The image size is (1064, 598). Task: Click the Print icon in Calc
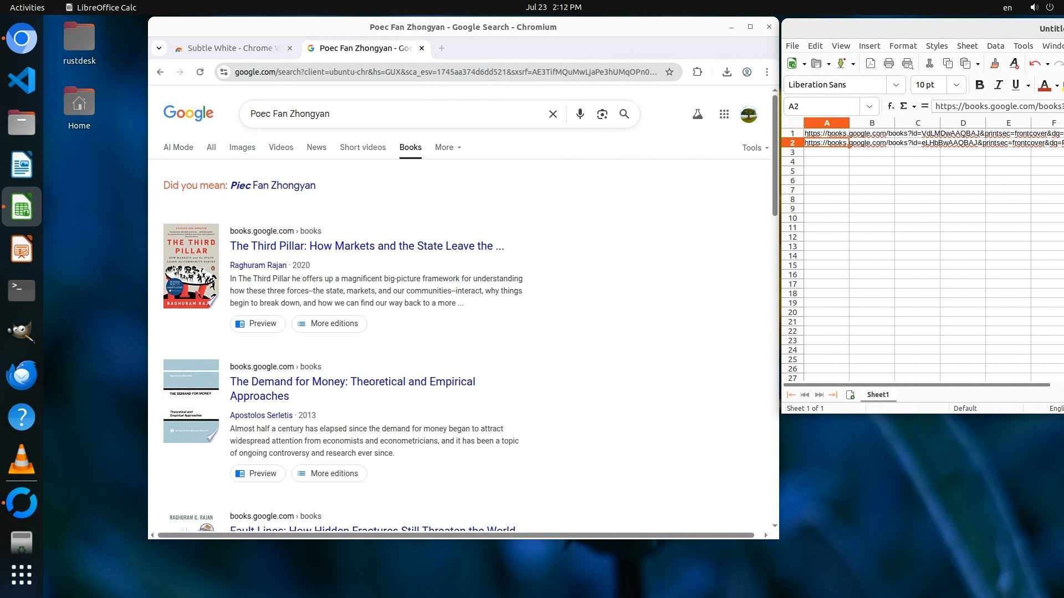pyautogui.click(x=889, y=63)
